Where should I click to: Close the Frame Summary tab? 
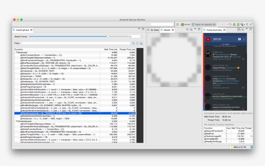pos(224,30)
